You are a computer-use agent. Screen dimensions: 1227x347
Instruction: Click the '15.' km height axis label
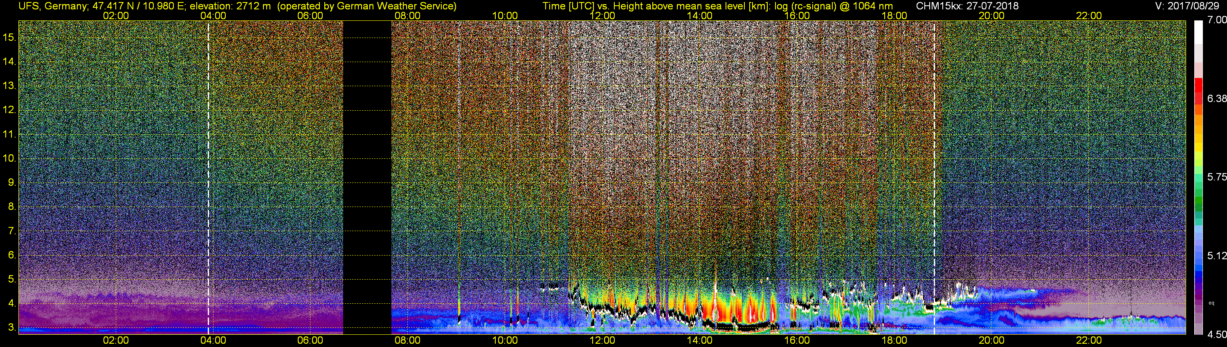click(9, 37)
